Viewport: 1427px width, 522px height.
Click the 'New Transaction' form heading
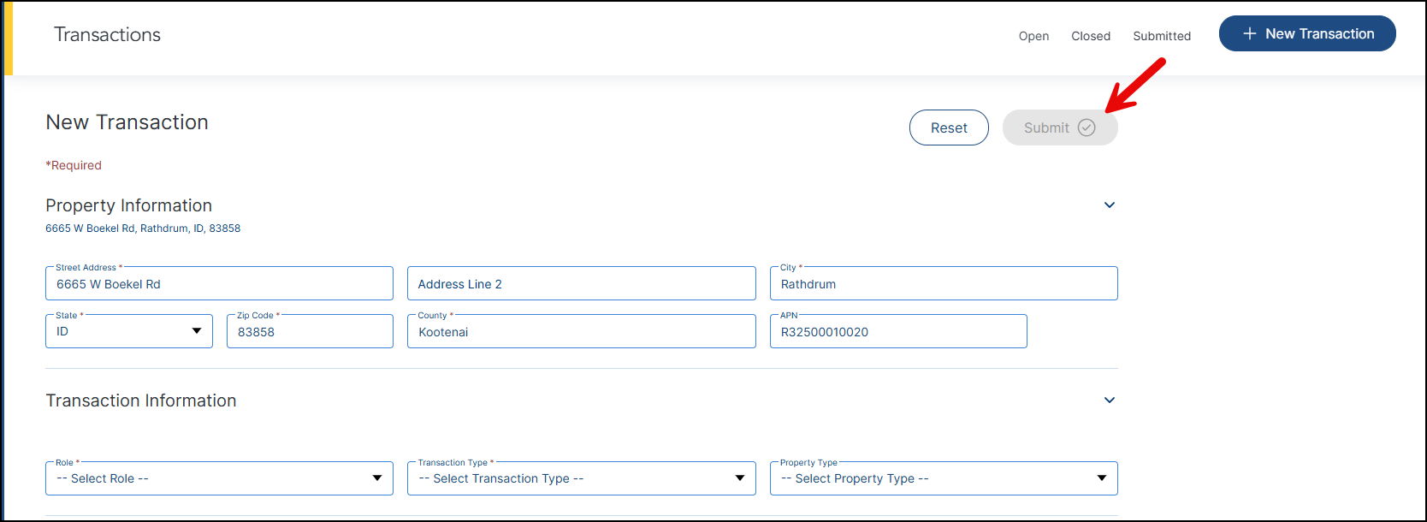tap(127, 122)
